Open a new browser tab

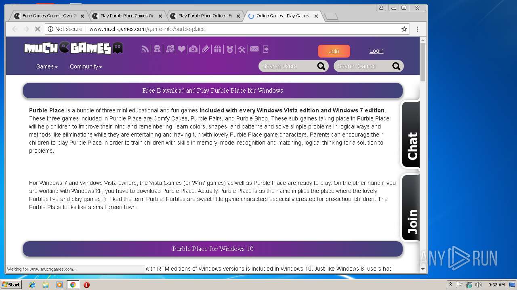331,16
